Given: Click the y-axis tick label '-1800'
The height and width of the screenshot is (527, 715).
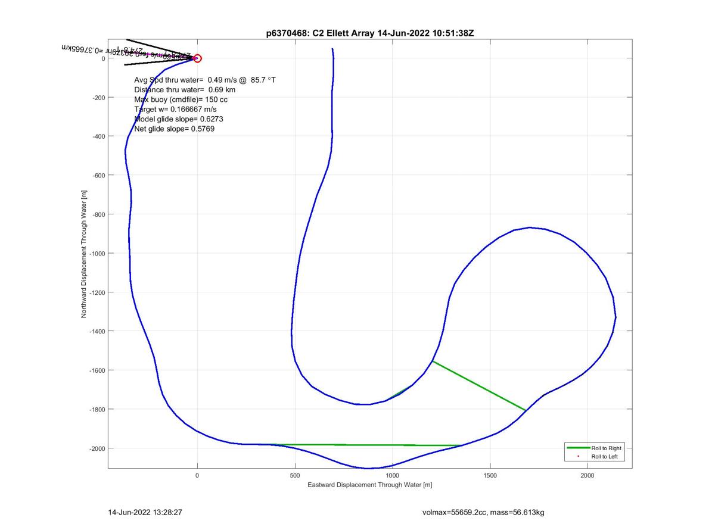Looking at the screenshot, I should tap(96, 409).
